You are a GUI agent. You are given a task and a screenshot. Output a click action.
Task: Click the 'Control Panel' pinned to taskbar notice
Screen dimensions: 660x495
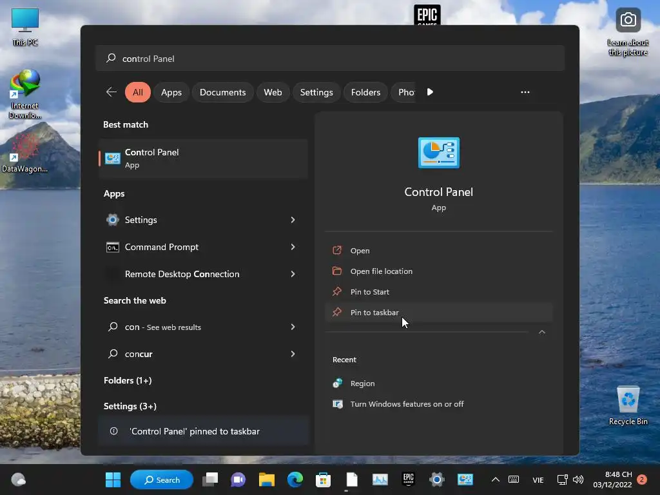[x=203, y=431]
